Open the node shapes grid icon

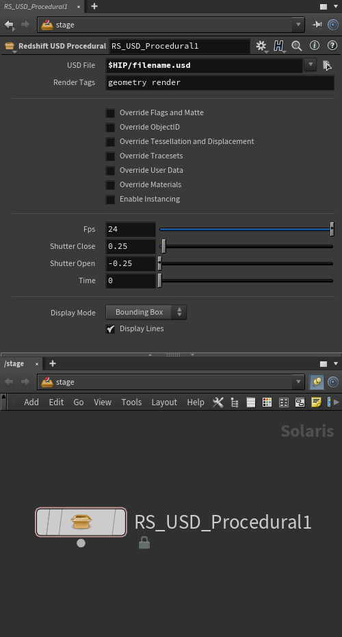click(284, 402)
